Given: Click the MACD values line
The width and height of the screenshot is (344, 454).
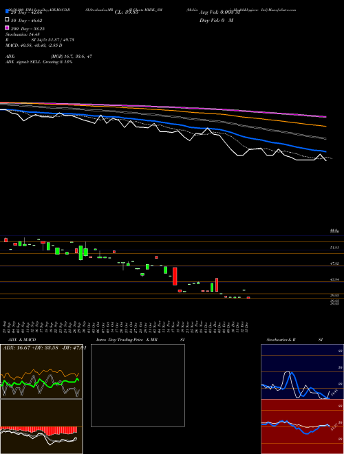Looking at the screenshot, I should [x=34, y=45].
